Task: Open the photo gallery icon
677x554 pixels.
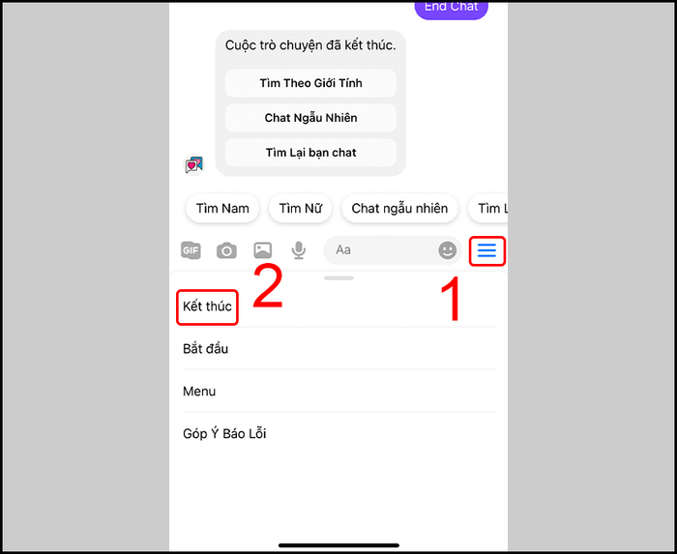Action: [x=262, y=250]
